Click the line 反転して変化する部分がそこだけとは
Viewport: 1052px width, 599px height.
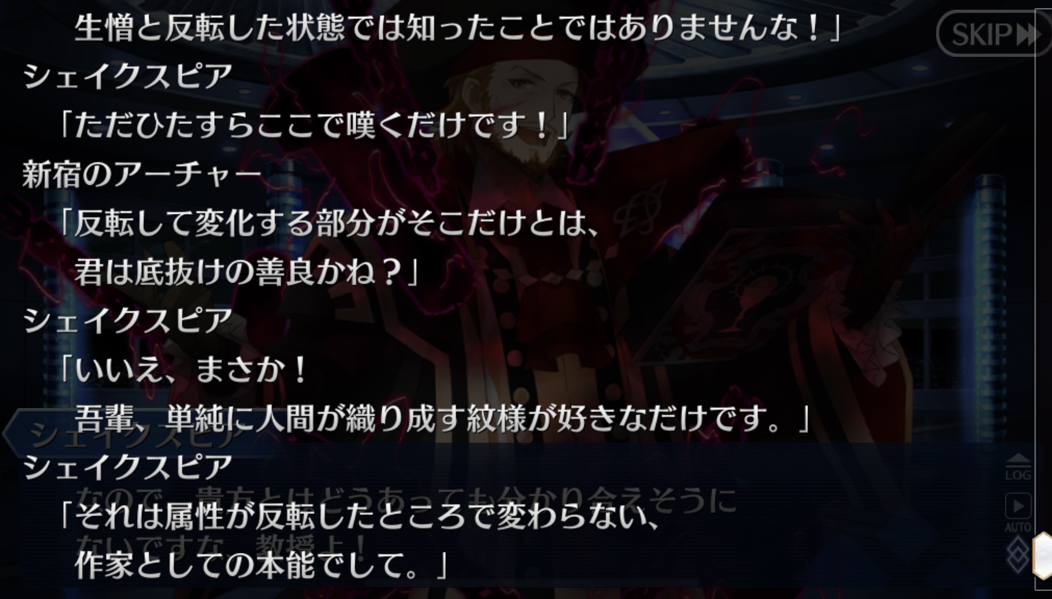(328, 223)
